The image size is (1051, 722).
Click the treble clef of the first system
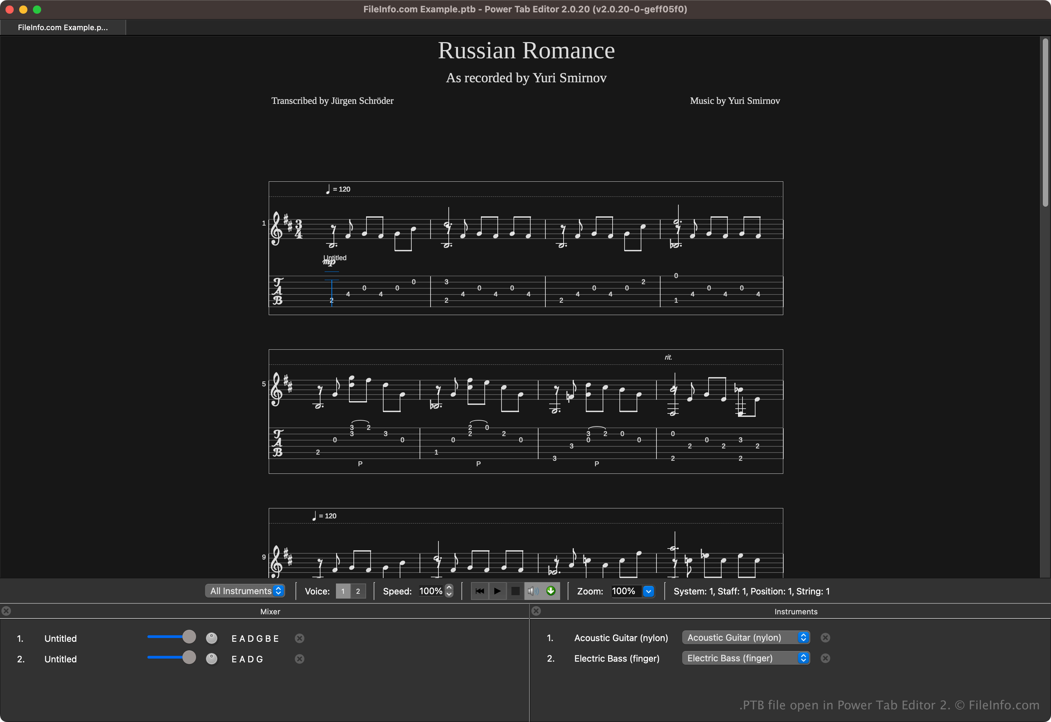[x=276, y=229]
